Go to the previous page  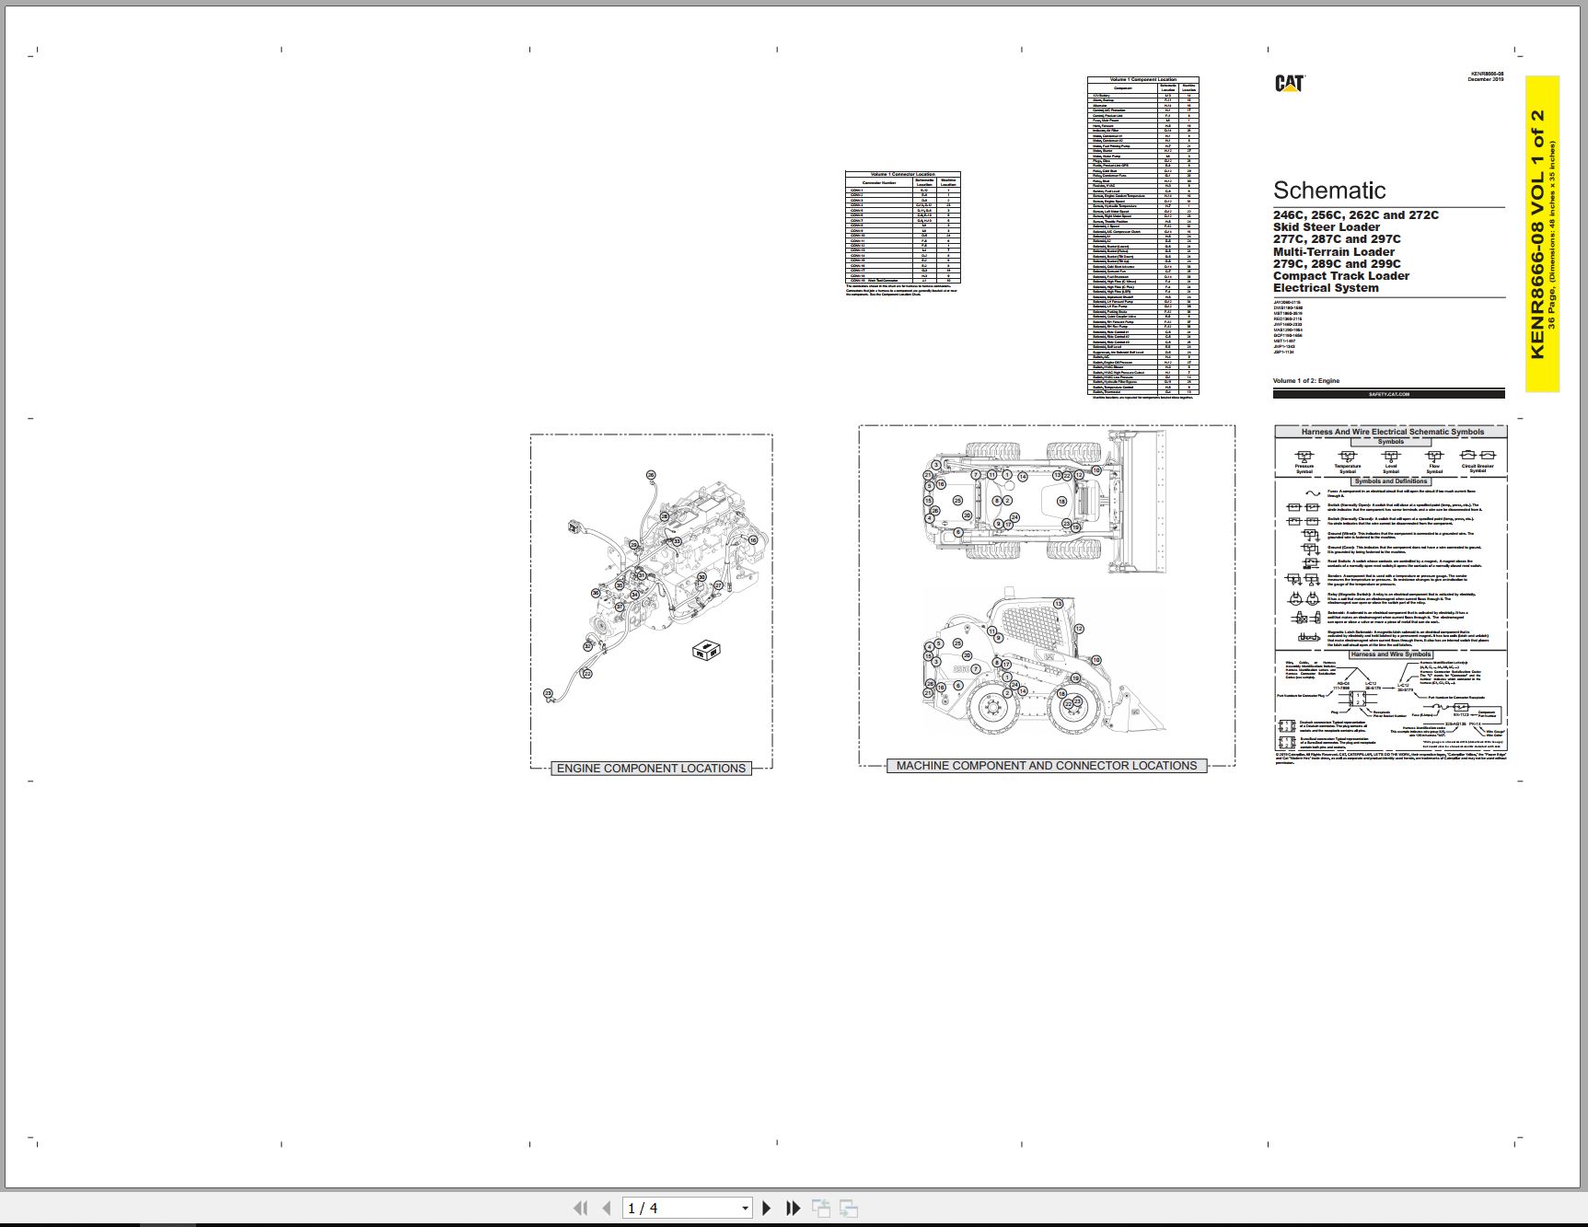[x=606, y=1208]
